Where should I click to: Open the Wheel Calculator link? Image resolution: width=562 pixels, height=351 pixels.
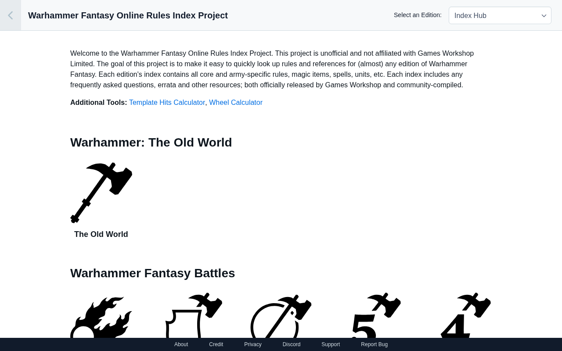[236, 102]
